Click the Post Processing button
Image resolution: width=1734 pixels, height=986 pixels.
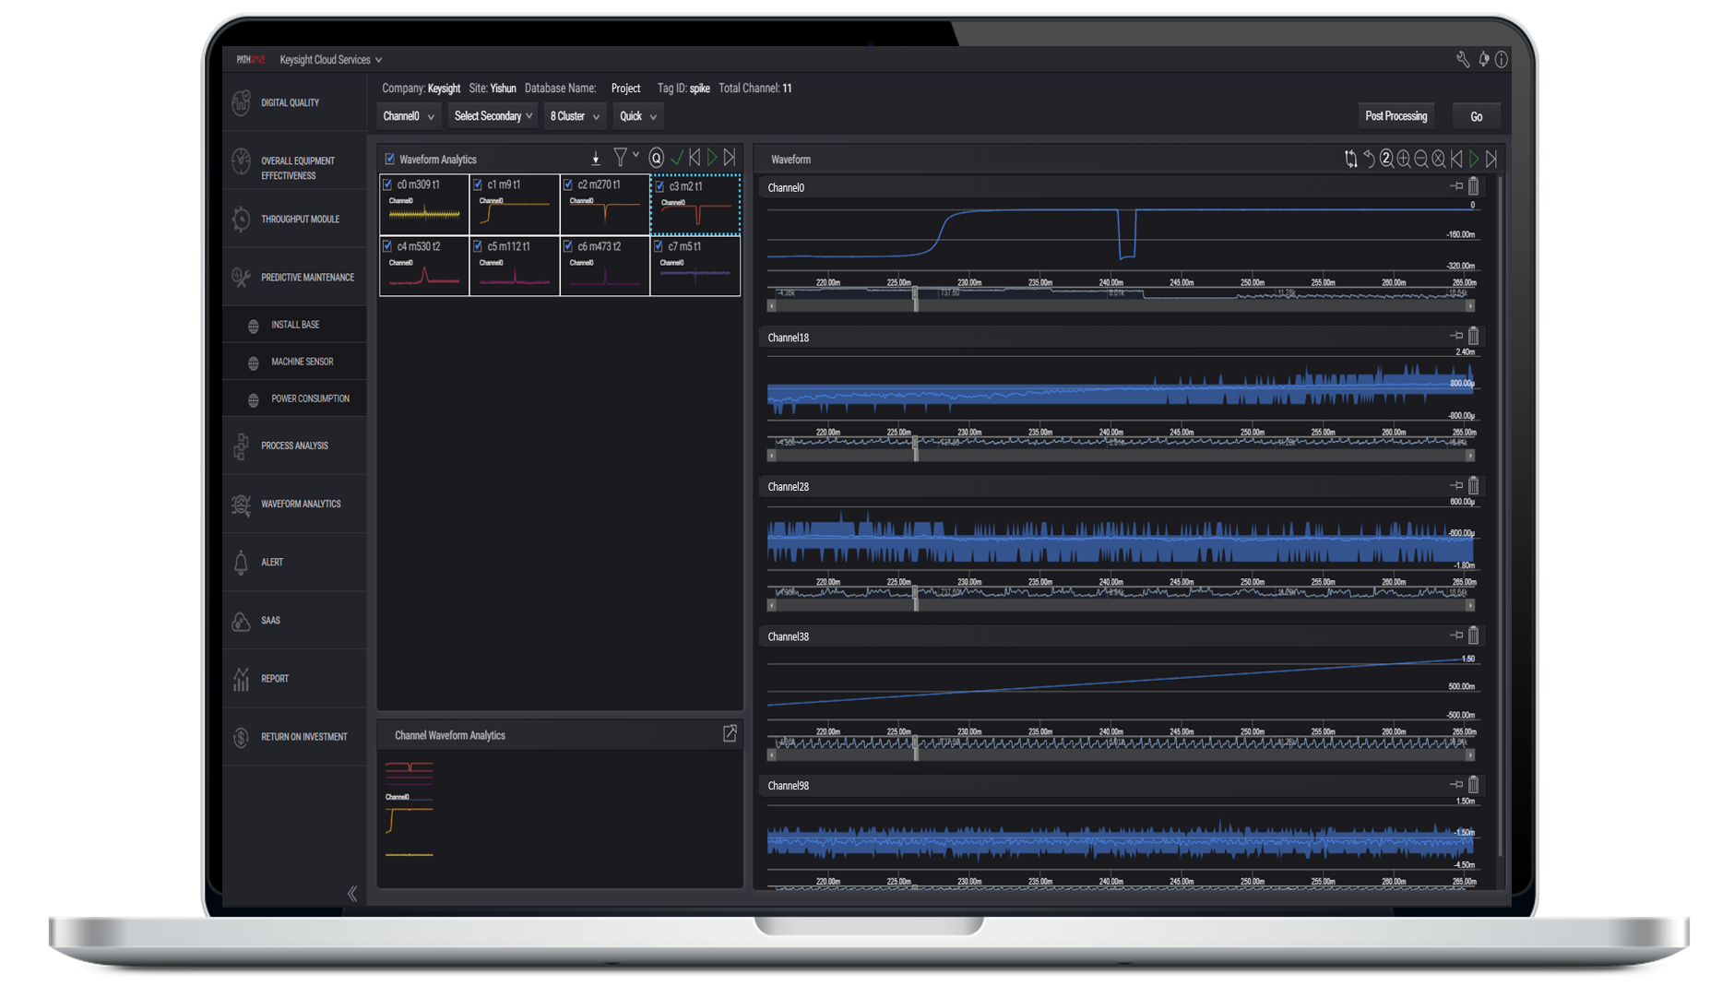(1396, 116)
